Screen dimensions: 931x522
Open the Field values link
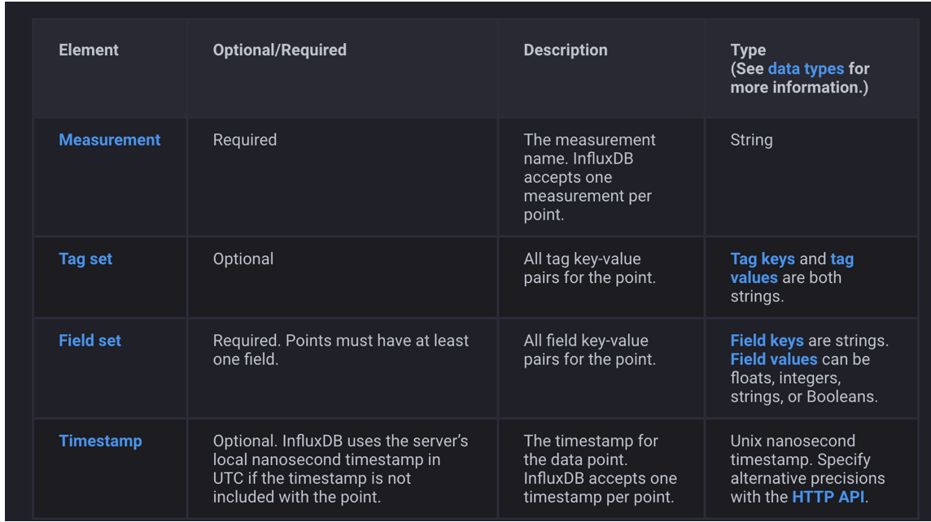pyautogui.click(x=773, y=359)
